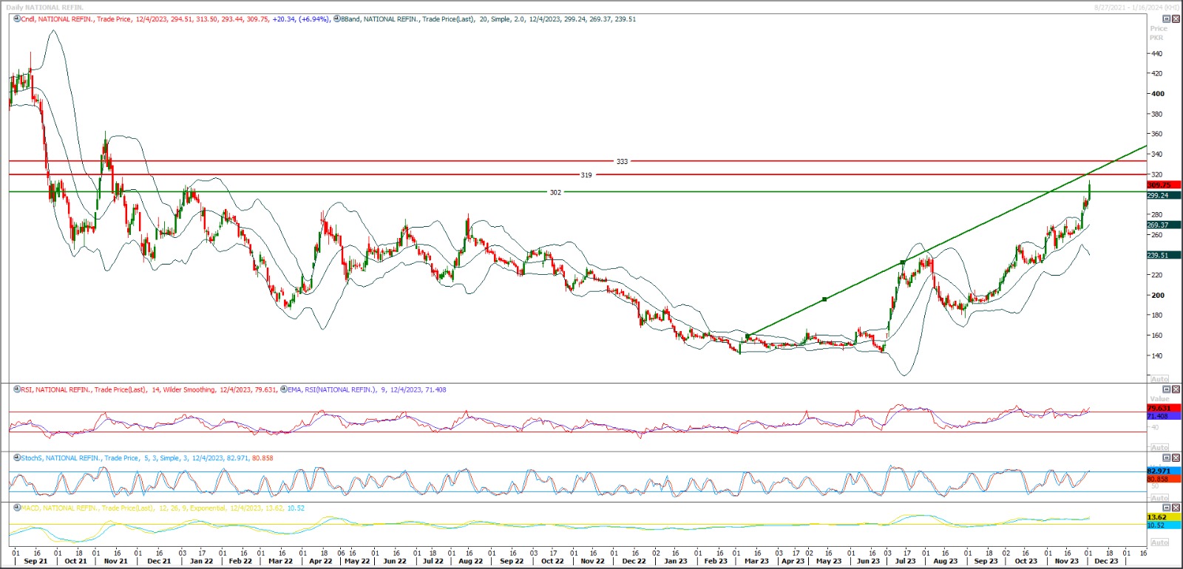Click the Jan 22 label on the time axis
The height and width of the screenshot is (569, 1183).
pos(202,561)
